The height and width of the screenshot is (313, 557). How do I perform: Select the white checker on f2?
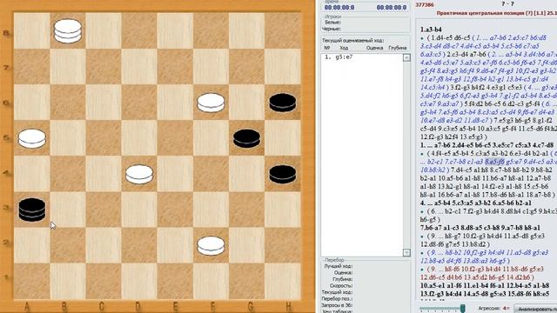211,245
